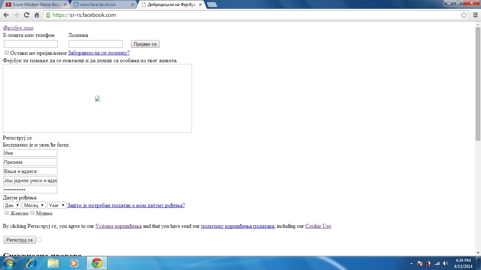Open the Windows Start menu
481x270 pixels.
point(9,263)
